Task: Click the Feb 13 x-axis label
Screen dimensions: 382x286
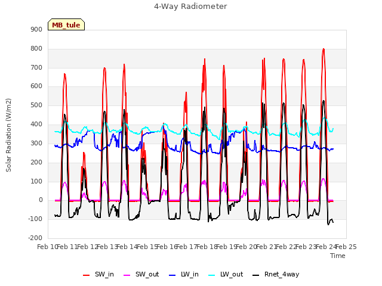Action: point(107,247)
